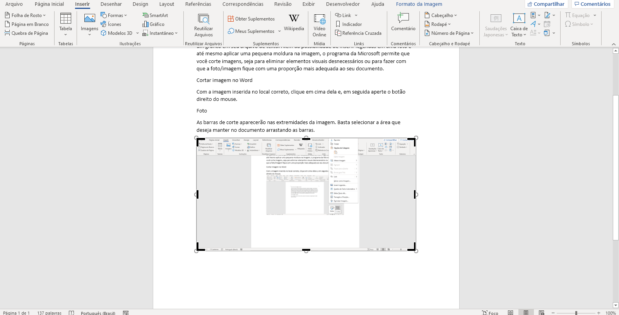The width and height of the screenshot is (619, 315).
Task: Open the Formas shapes gallery
Action: click(114, 15)
